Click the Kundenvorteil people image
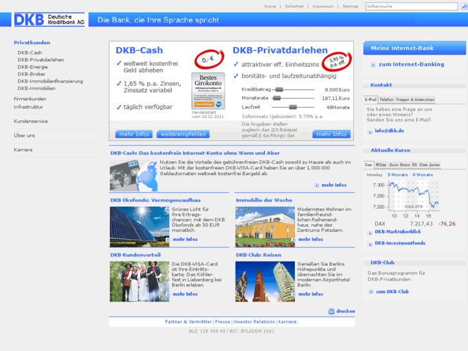468x351 pixels. pos(140,281)
